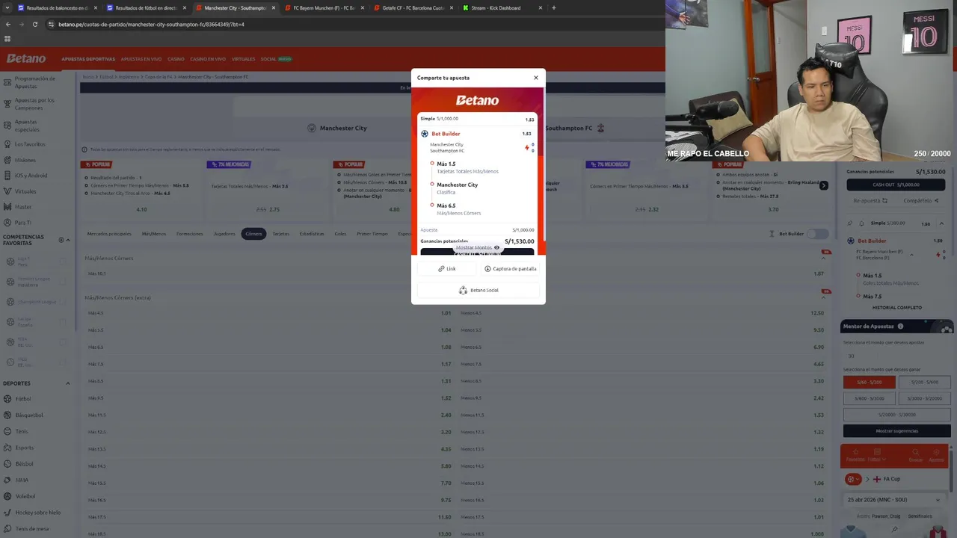The height and width of the screenshot is (538, 957).
Task: Click Re-apuesta in bet slip
Action: coord(870,200)
